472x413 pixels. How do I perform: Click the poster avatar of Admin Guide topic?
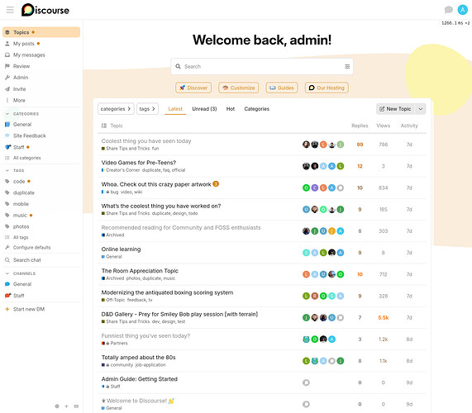306,382
